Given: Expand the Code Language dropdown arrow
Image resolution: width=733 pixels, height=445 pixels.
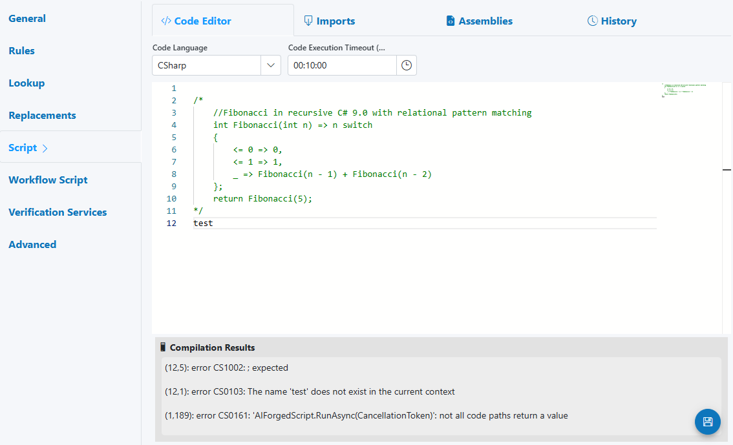Looking at the screenshot, I should pos(271,65).
